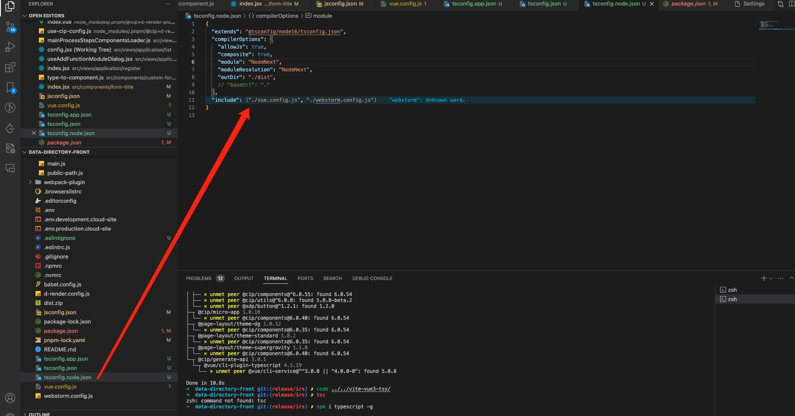Screen dimensions: 795x416
Task: Open Source Control view with 10 changes
Action: click(10, 27)
